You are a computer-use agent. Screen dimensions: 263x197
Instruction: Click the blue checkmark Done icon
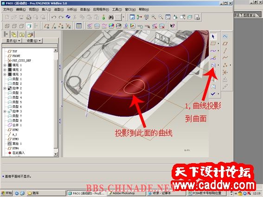point(213,94)
